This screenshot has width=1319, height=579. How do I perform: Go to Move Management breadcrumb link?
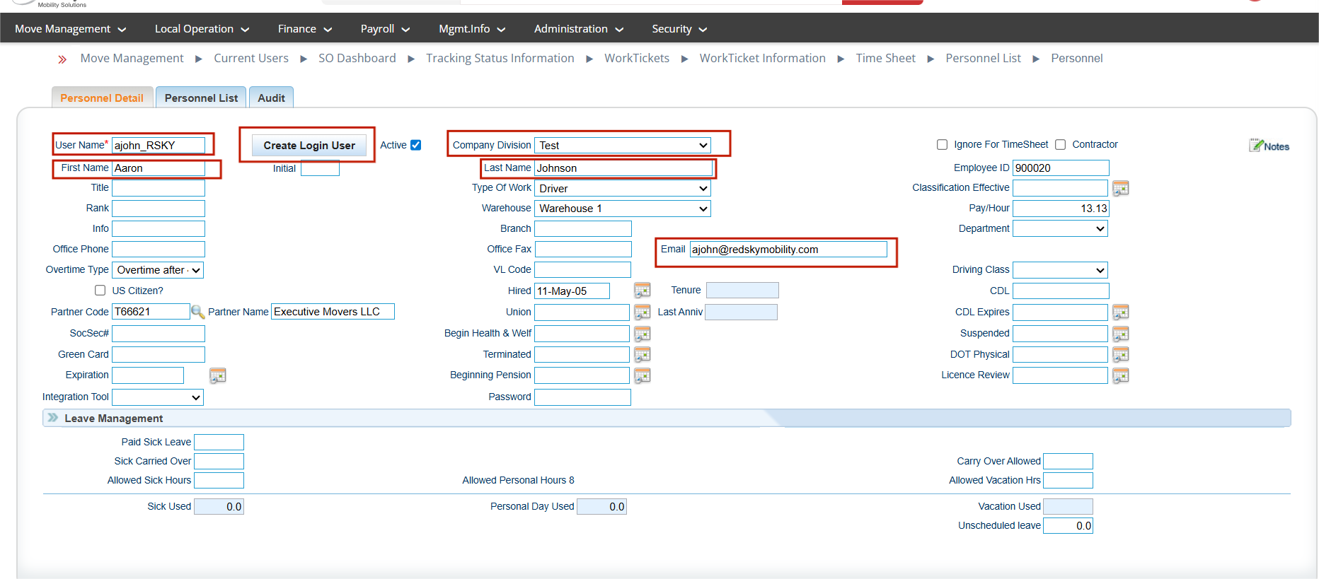pyautogui.click(x=132, y=58)
